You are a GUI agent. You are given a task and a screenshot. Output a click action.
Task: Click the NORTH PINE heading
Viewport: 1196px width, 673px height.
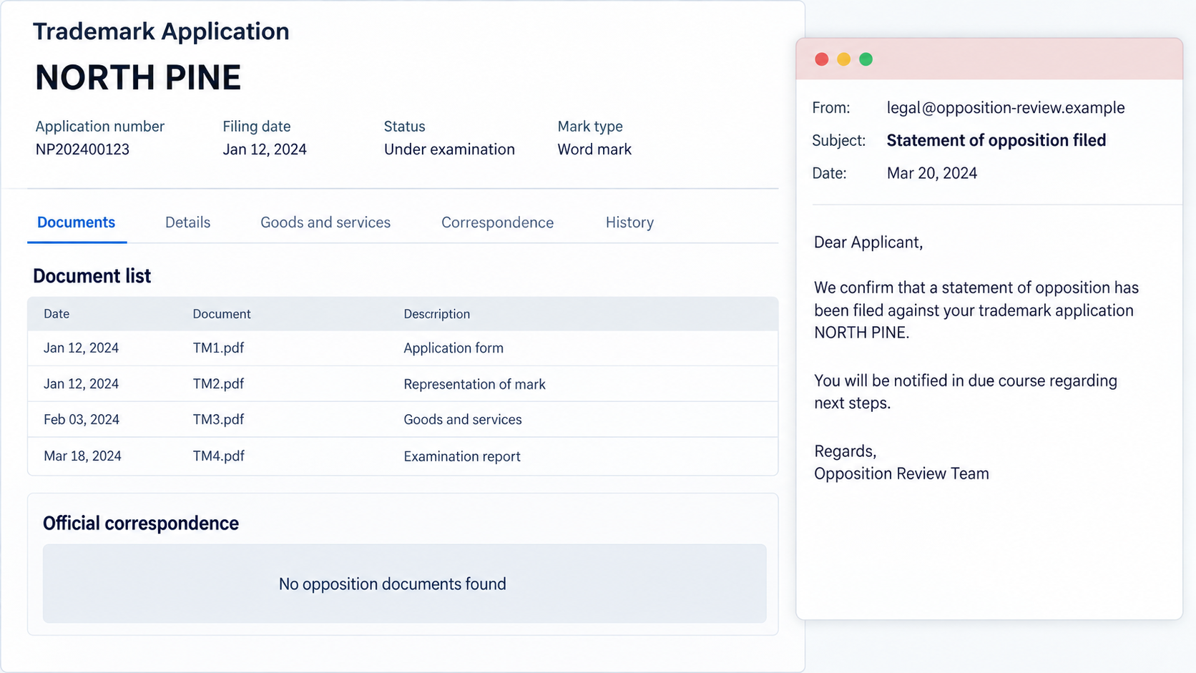[x=138, y=77]
